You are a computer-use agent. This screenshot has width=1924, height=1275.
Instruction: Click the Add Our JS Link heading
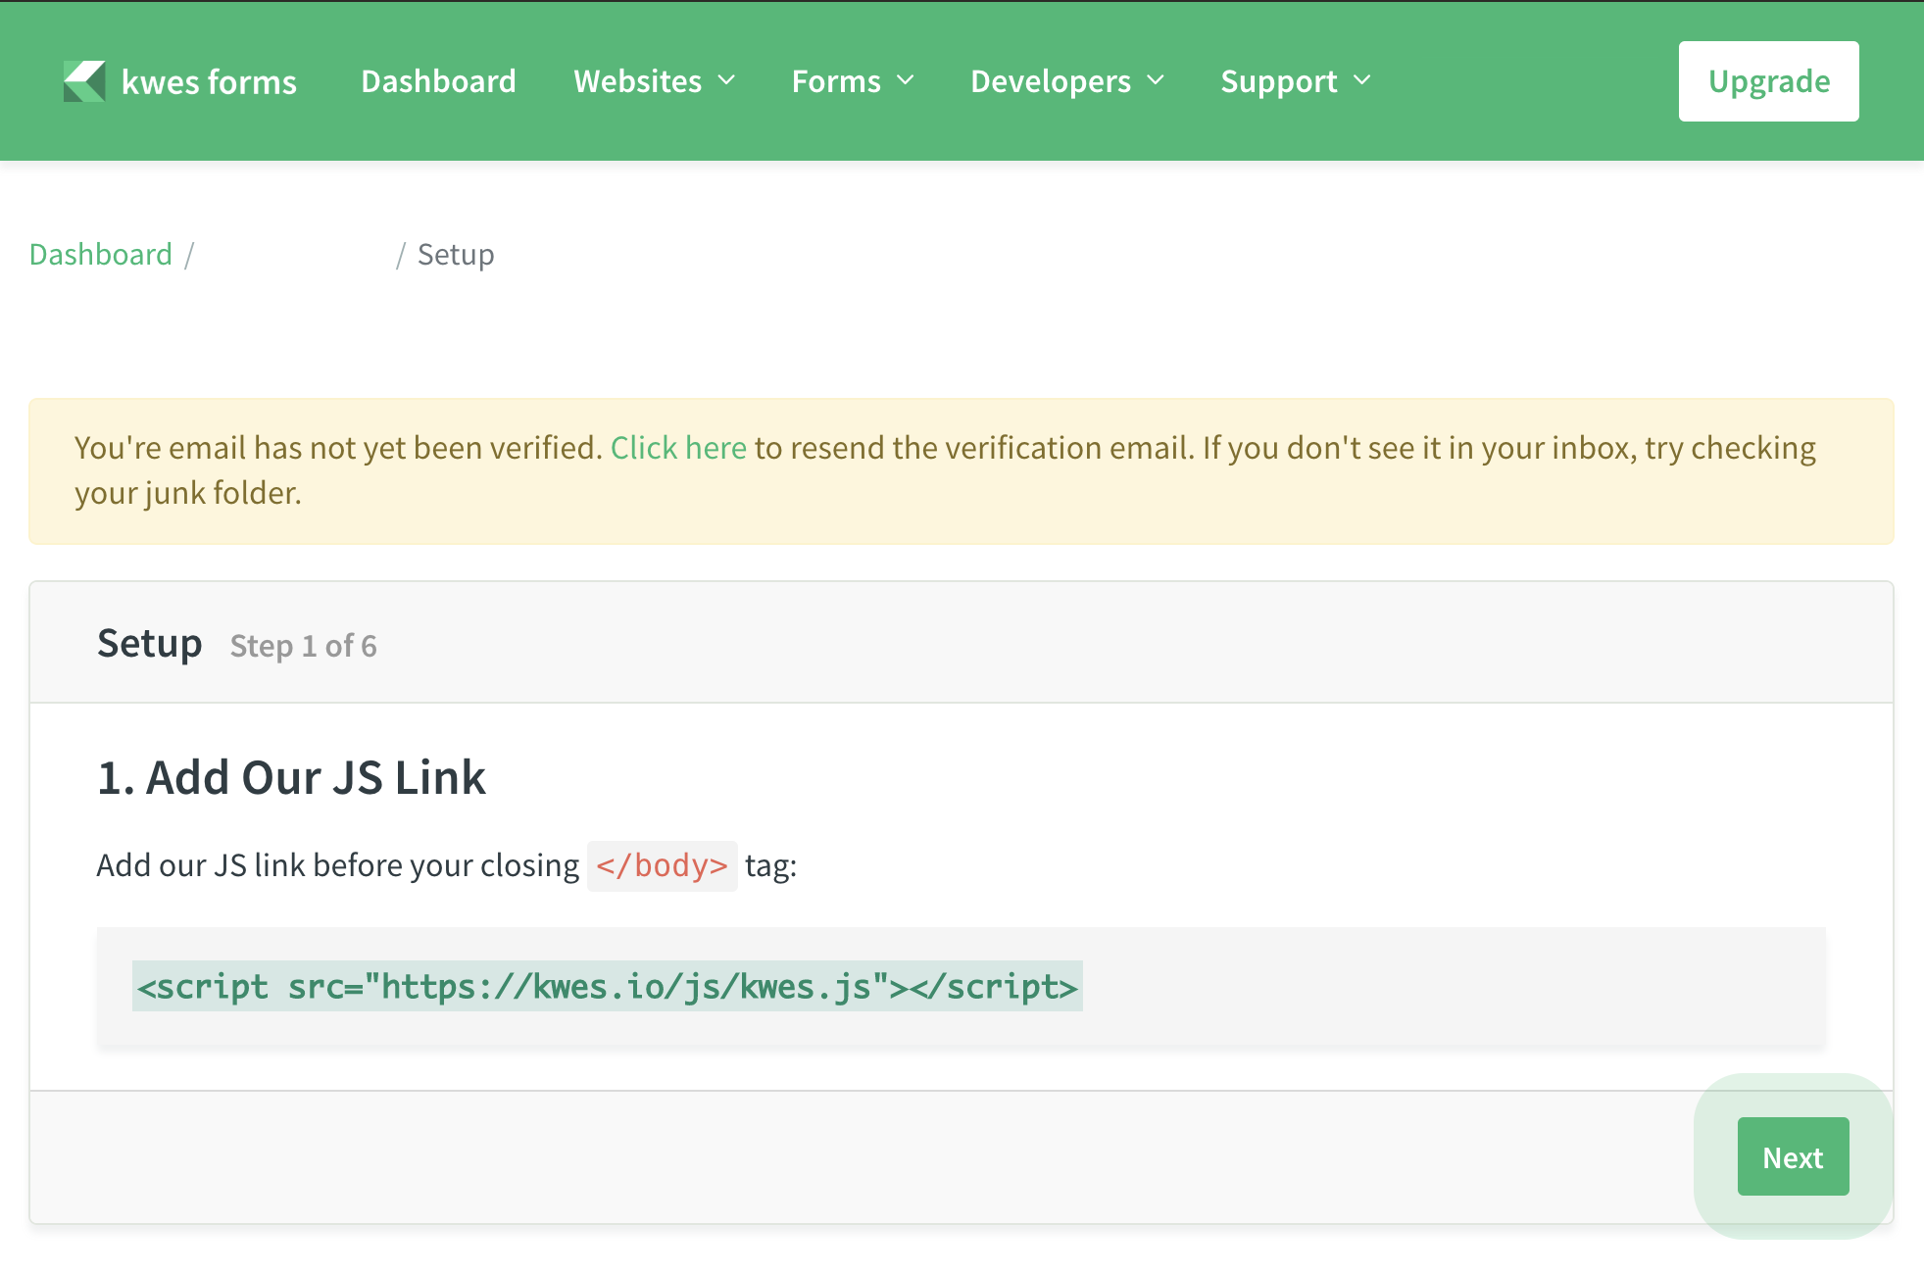[291, 777]
